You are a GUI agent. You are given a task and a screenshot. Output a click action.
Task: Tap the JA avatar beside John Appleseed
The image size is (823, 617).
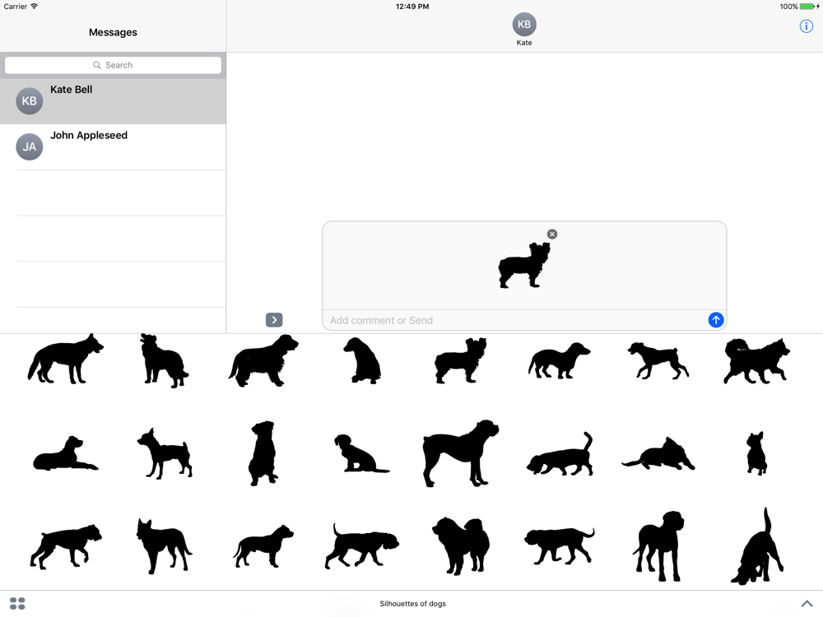point(30,146)
